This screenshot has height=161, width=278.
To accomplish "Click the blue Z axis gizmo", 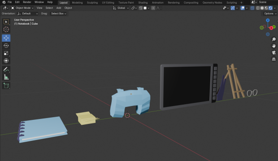I will click(268, 20).
